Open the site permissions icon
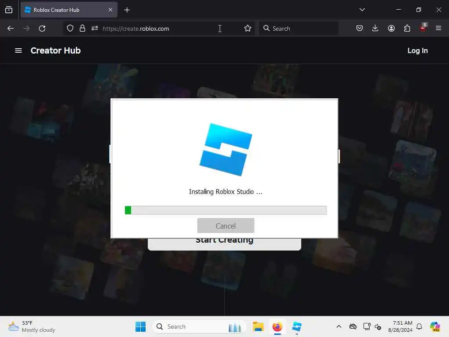 click(95, 29)
